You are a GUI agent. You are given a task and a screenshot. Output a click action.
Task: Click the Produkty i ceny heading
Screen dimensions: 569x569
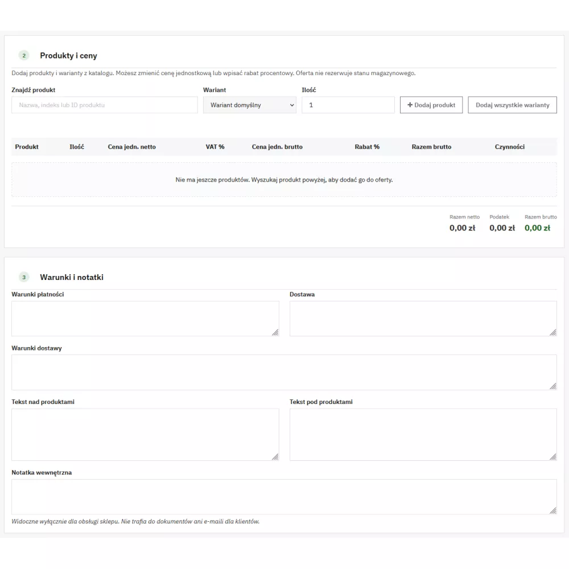69,56
